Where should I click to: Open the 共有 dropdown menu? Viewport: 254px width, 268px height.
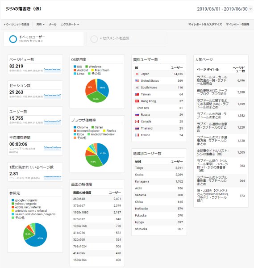[40, 25]
